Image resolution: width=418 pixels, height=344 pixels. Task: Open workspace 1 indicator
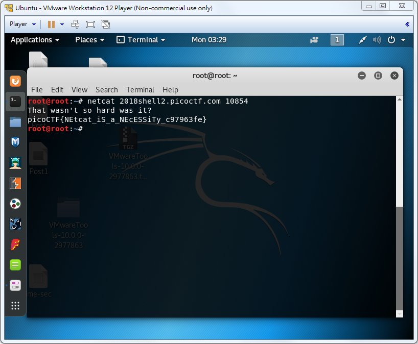click(337, 40)
